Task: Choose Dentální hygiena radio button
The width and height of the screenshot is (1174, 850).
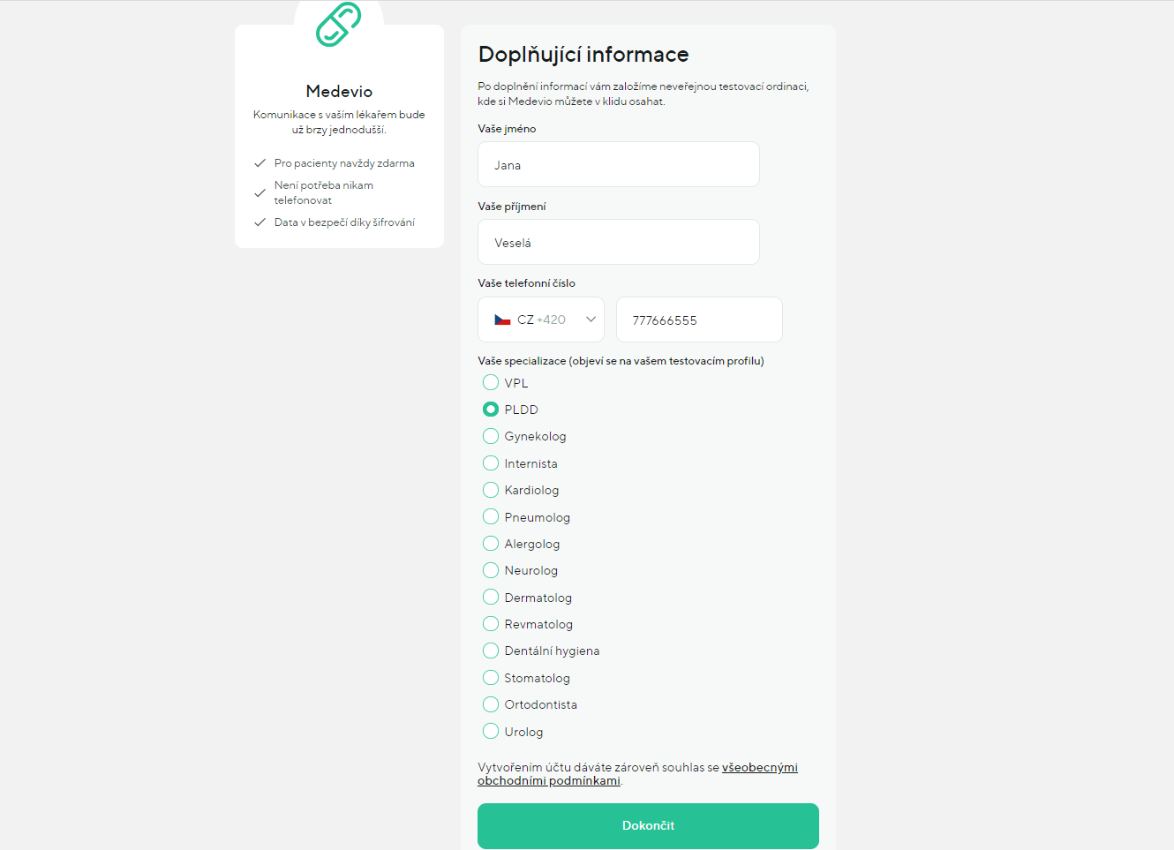Action: click(x=491, y=651)
